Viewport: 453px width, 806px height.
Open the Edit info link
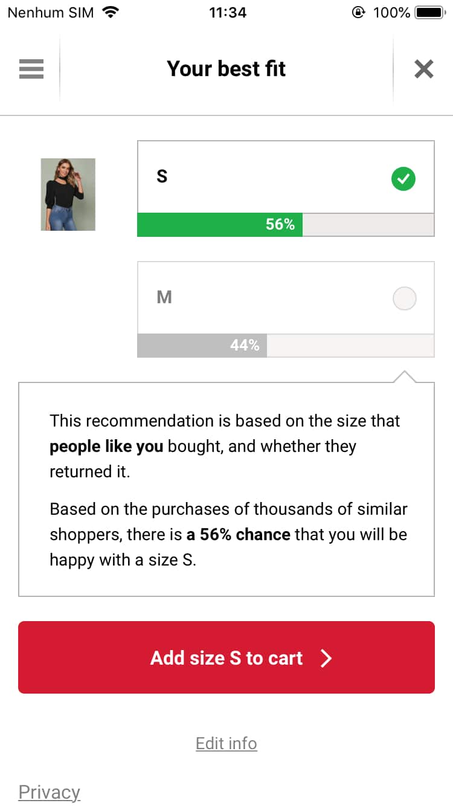226,743
